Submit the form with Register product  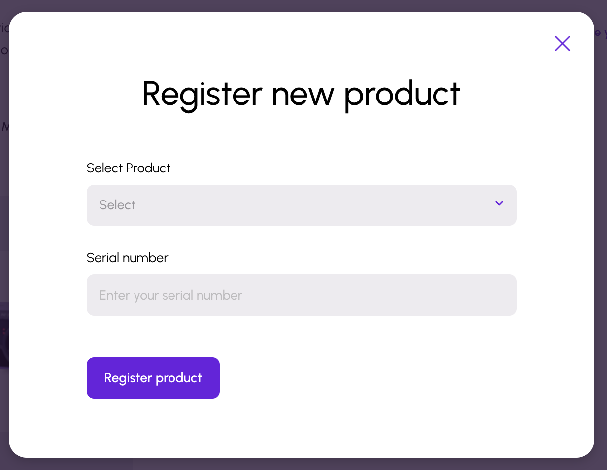coord(153,378)
